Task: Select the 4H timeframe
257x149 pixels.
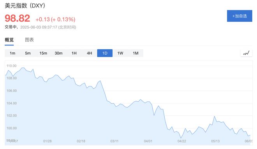Action: pos(89,53)
